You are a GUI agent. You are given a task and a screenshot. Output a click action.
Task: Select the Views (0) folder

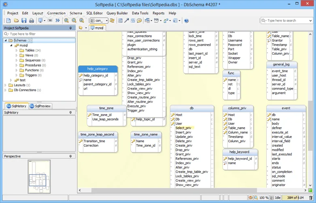point(29,55)
